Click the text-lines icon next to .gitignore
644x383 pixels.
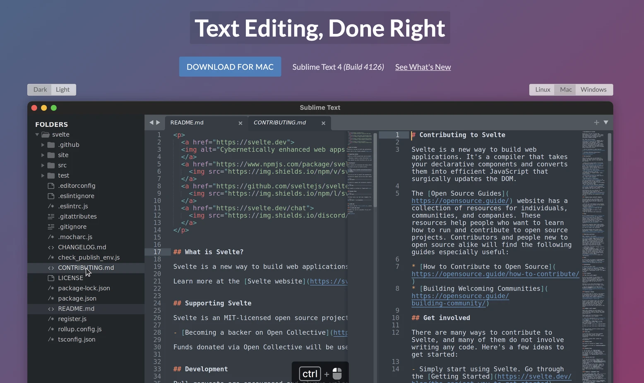click(x=51, y=227)
